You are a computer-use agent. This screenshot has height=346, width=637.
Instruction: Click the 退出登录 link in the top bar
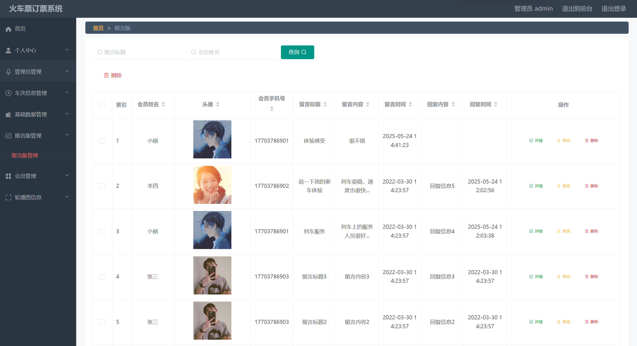(x=614, y=9)
